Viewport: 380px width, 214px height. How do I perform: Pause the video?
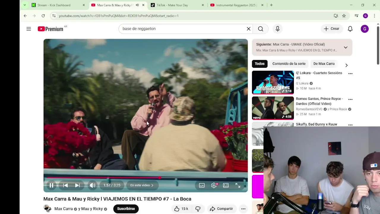coord(51,185)
